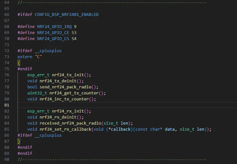Viewport: 237px width, 164px height.
Task: Click the NRF24_GPIO_CE define name
Action: (x=53, y=33)
